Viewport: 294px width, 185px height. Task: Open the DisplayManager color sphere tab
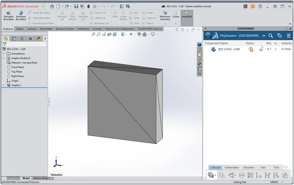[39, 39]
